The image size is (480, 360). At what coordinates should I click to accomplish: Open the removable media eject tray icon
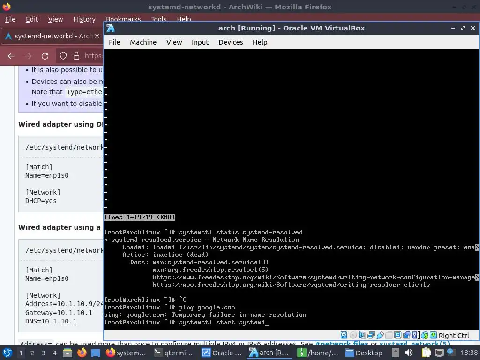(396, 352)
